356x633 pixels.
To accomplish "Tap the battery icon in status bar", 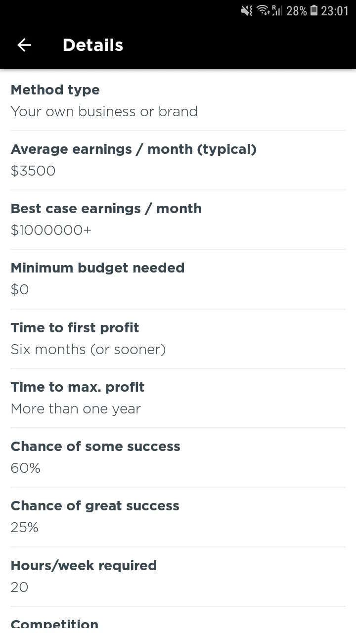I will tap(314, 10).
